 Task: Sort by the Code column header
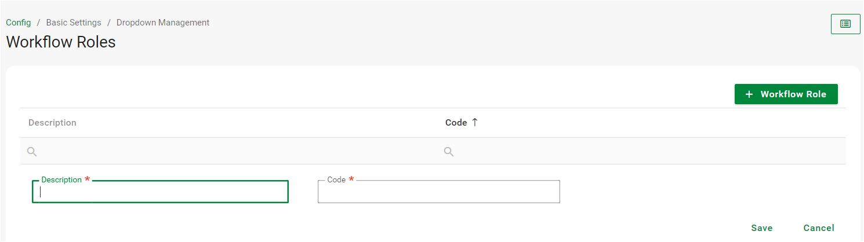pyautogui.click(x=456, y=123)
